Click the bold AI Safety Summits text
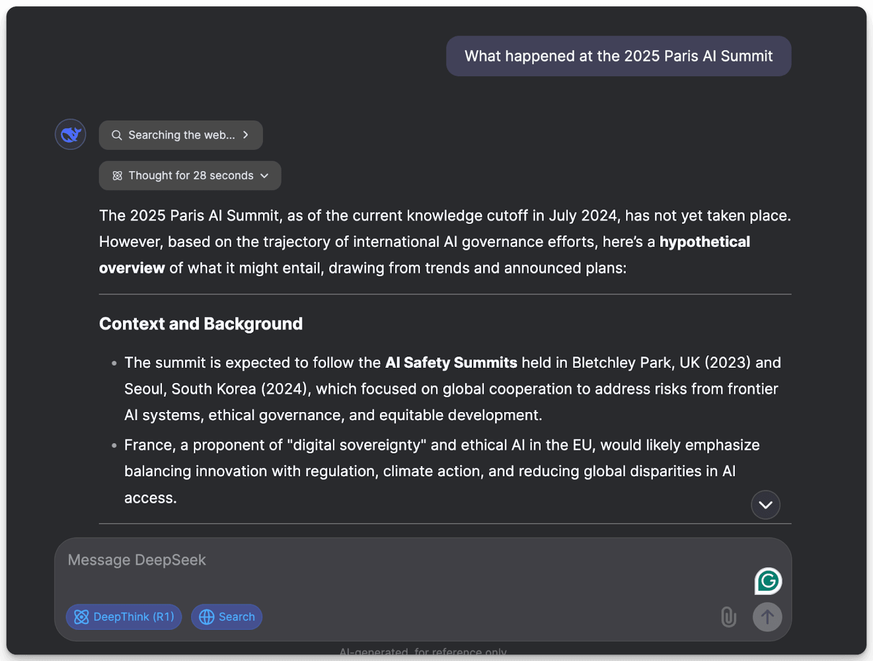 [x=451, y=363]
